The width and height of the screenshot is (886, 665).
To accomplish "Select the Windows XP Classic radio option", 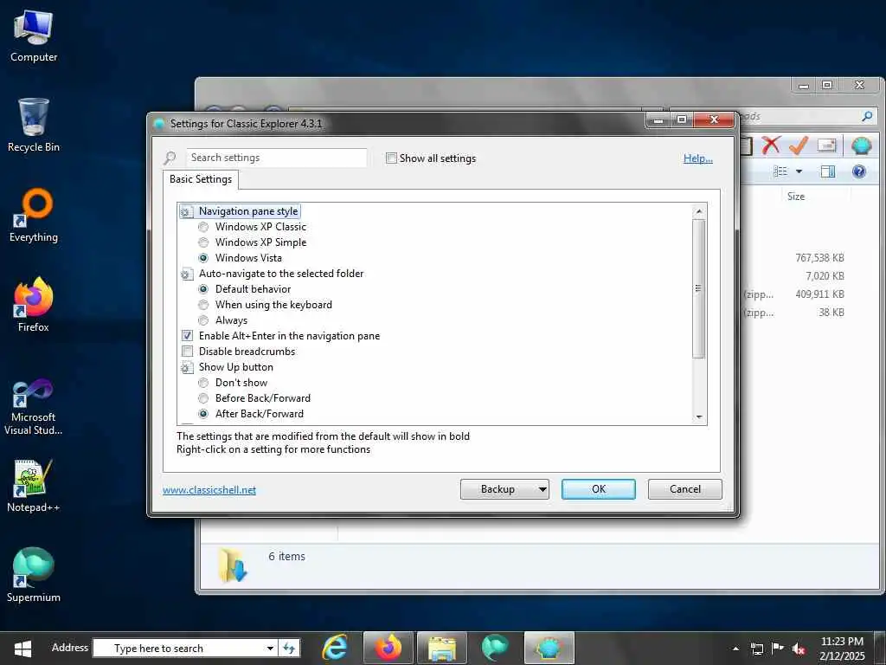I will [x=203, y=227].
